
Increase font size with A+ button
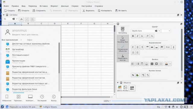pos(147,36)
